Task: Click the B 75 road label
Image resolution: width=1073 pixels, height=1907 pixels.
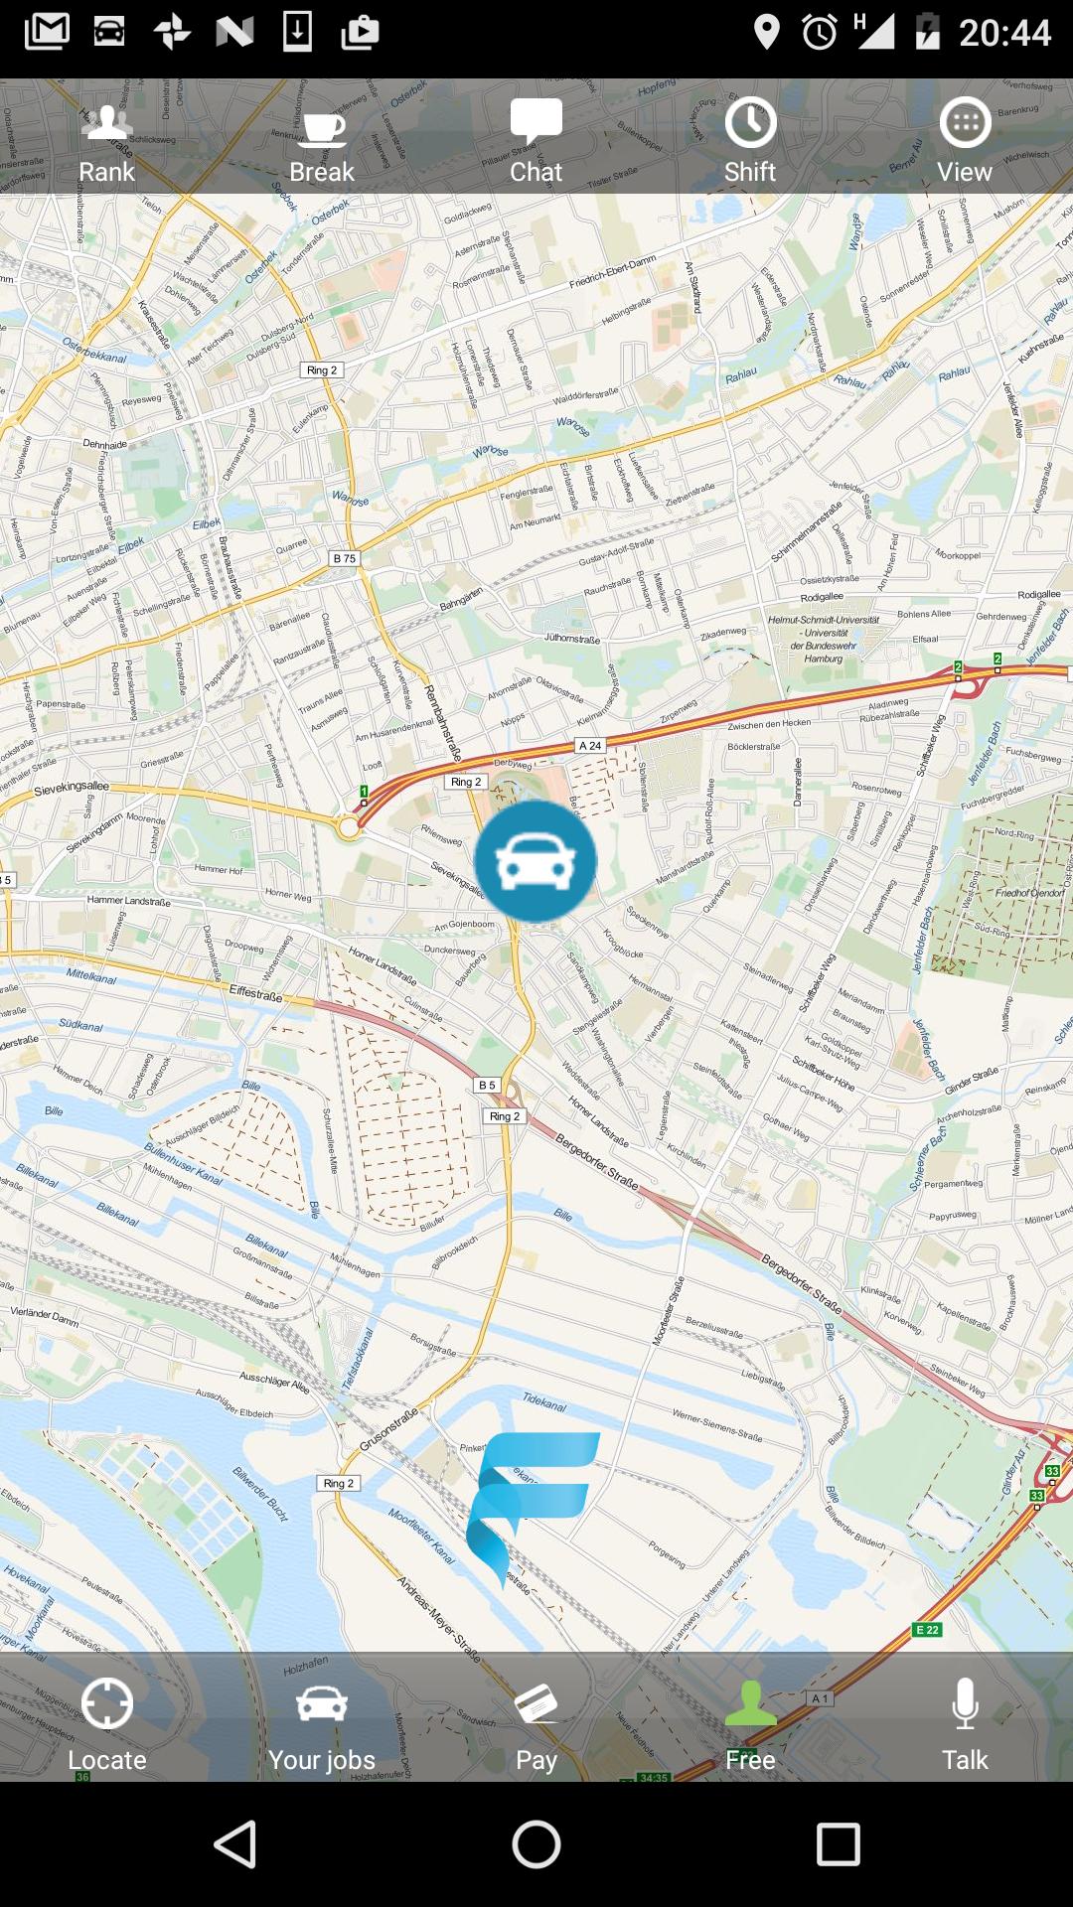Action: pos(344,558)
